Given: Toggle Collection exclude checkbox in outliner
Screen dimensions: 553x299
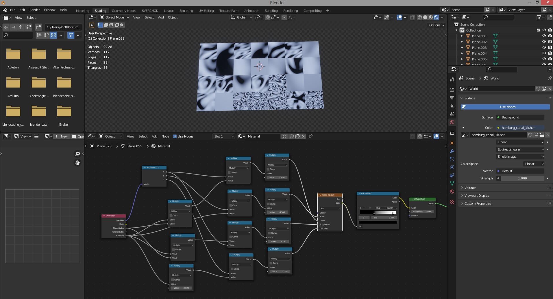Looking at the screenshot, I should tap(538, 30).
